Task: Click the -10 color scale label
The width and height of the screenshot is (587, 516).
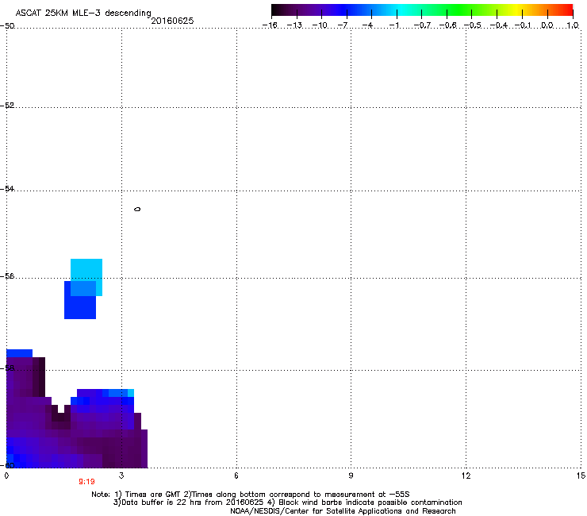Action: (320, 25)
